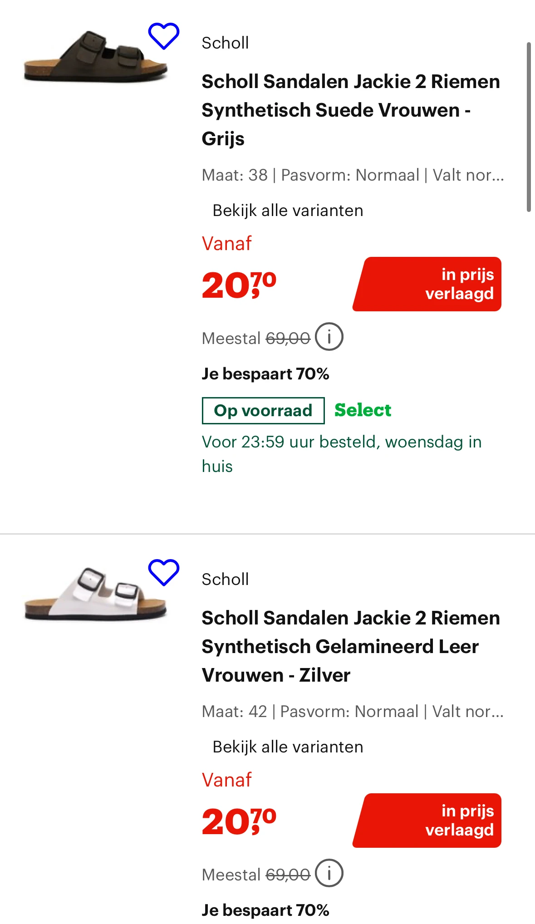Click the 'Op voorraad' stock label
The width and height of the screenshot is (535, 924).
point(263,411)
